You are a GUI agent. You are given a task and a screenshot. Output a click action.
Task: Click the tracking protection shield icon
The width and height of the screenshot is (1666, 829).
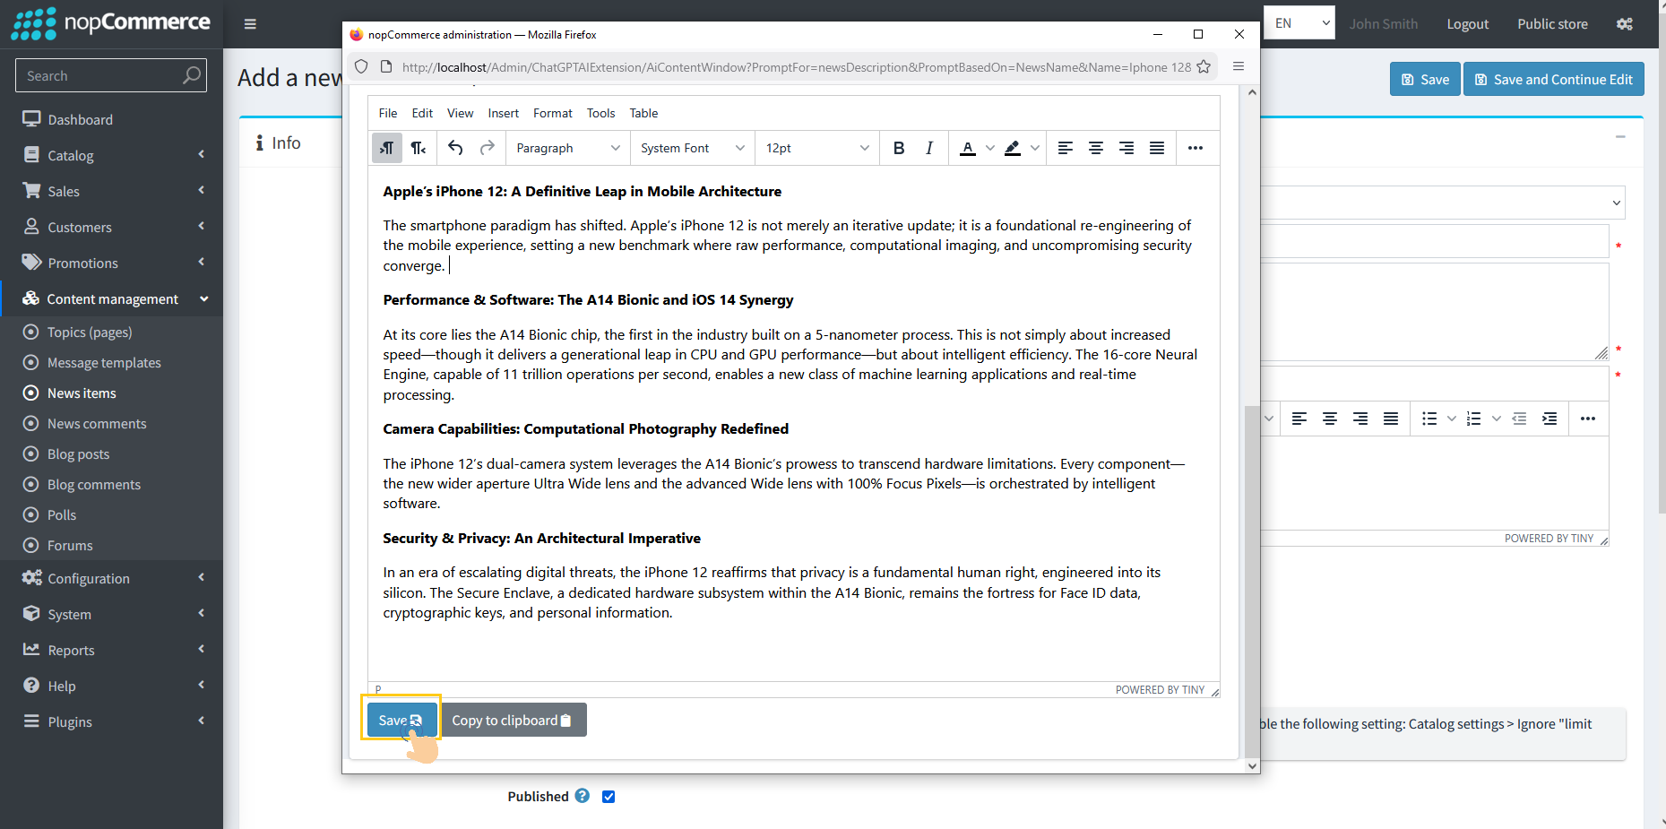point(361,66)
